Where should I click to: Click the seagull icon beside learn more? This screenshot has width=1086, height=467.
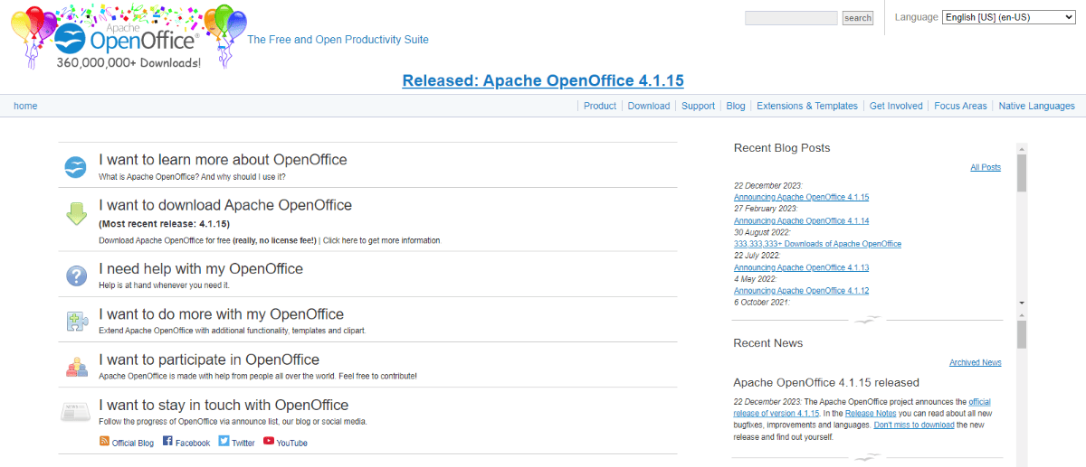(75, 167)
